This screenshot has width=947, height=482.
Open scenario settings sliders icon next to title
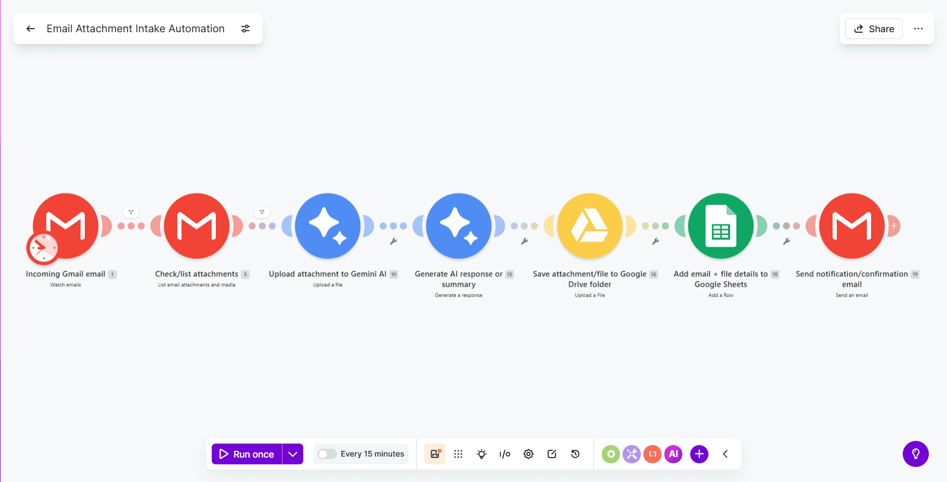(245, 29)
